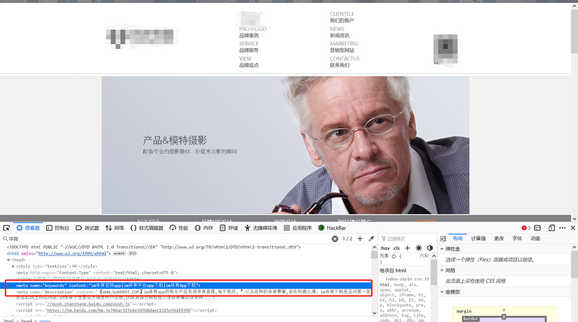Pick a color with the eyedropper
This screenshot has height=322, width=578.
(x=371, y=239)
